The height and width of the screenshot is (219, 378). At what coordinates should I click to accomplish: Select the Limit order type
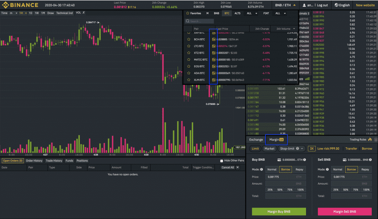[255, 148]
